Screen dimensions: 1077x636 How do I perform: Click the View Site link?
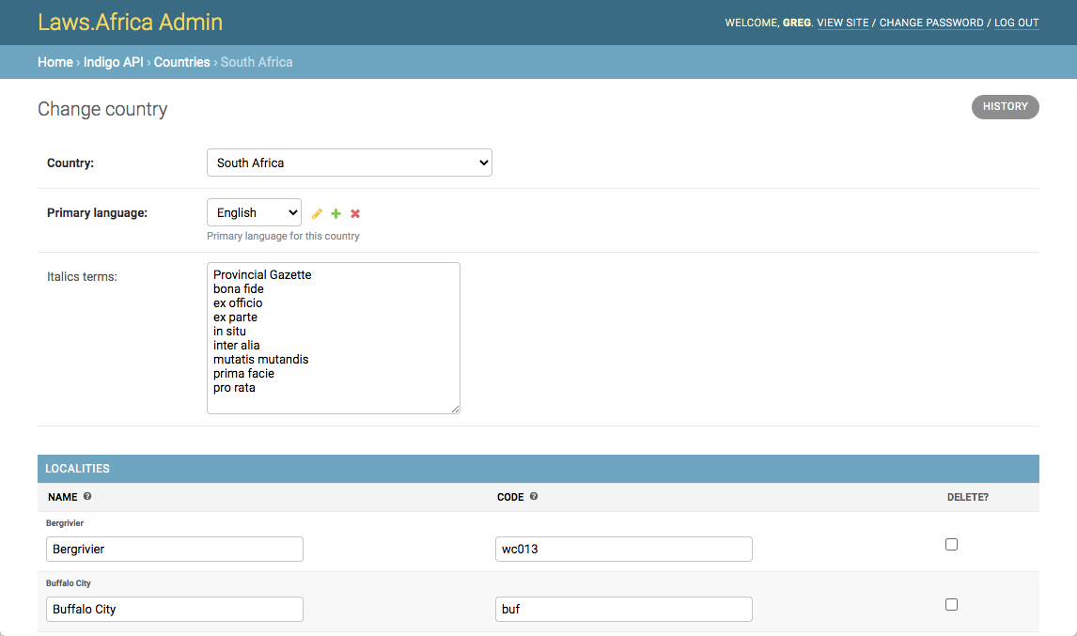point(843,23)
